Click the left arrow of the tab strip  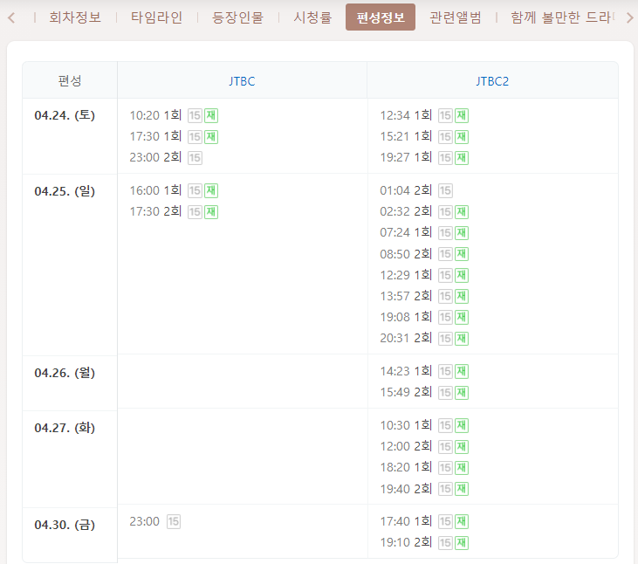pos(12,17)
